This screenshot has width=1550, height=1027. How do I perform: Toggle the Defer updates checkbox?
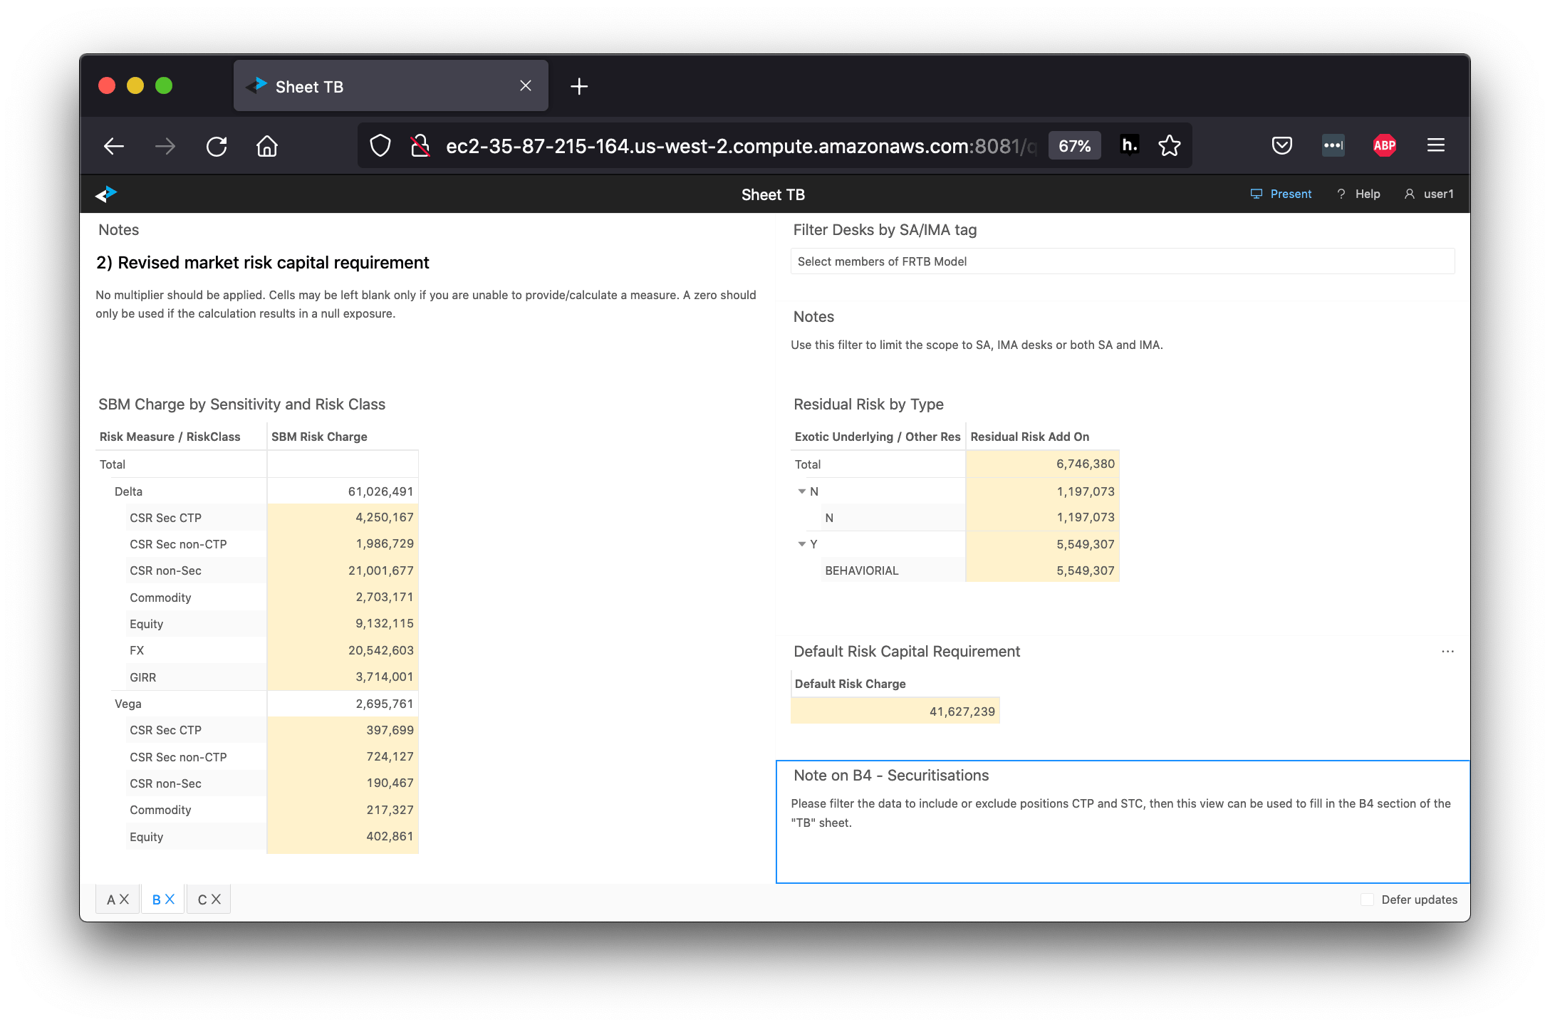[1367, 900]
